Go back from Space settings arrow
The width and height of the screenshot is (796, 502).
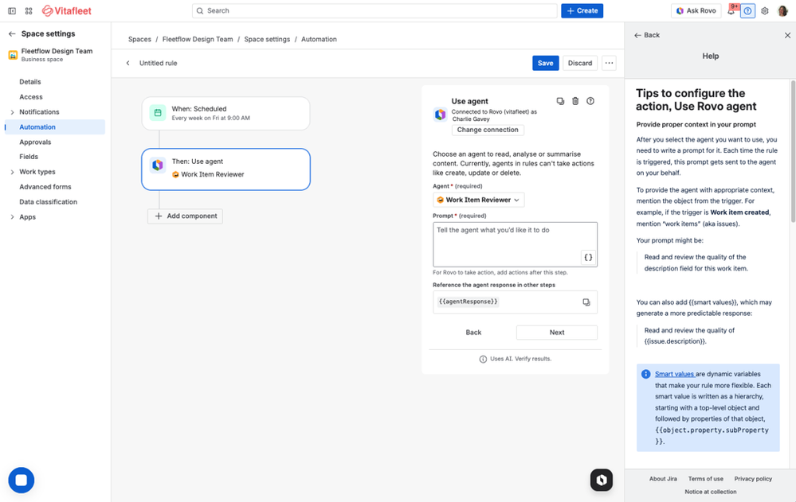(x=12, y=34)
